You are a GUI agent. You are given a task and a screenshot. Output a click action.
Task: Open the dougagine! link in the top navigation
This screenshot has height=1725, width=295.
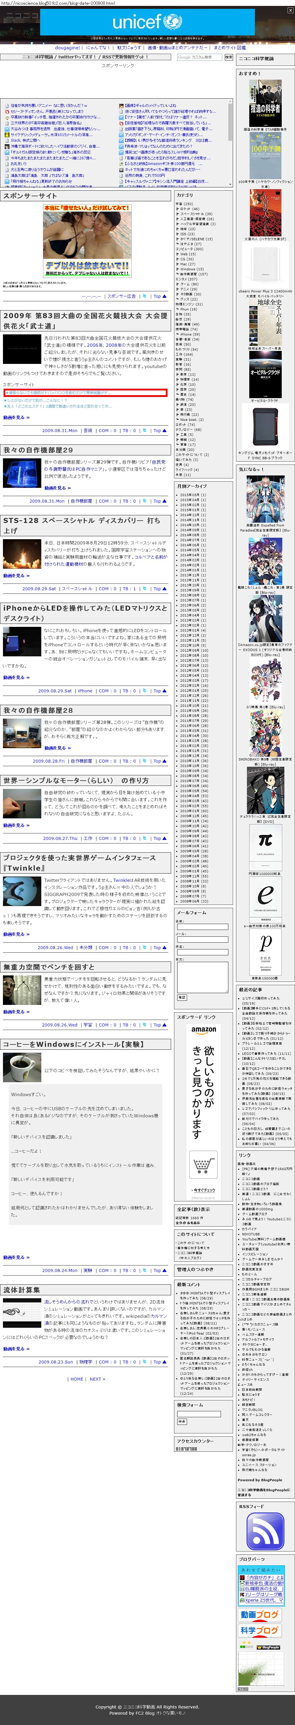(x=68, y=48)
